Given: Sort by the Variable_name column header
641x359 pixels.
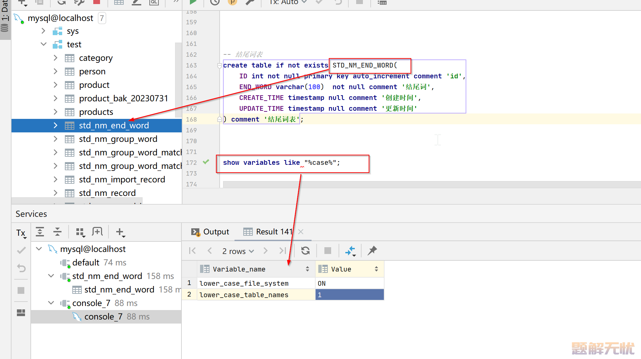Looking at the screenshot, I should point(256,269).
